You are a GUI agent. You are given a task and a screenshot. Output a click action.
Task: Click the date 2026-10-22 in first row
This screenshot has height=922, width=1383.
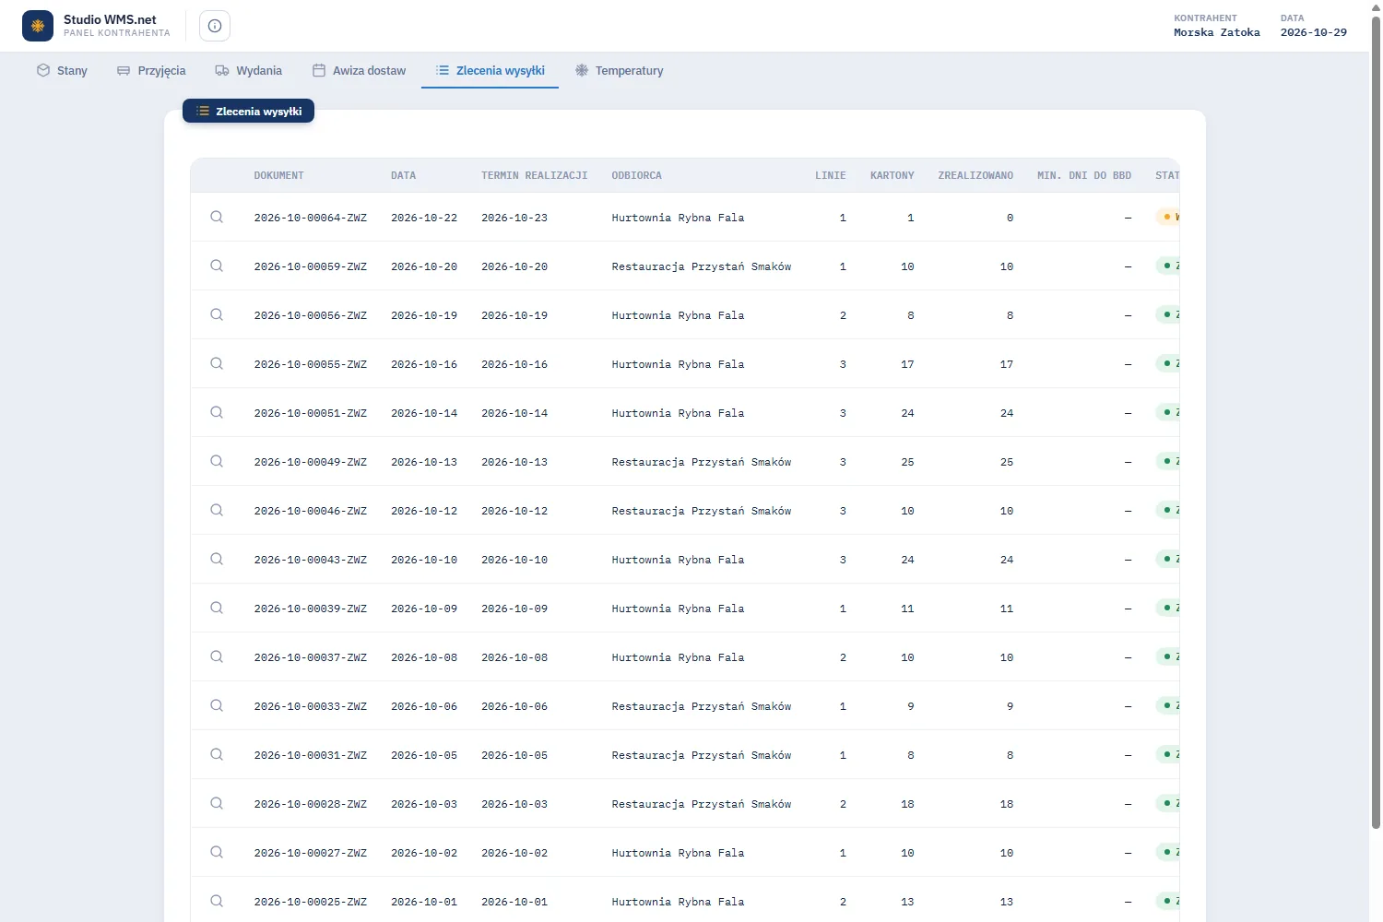(x=424, y=218)
